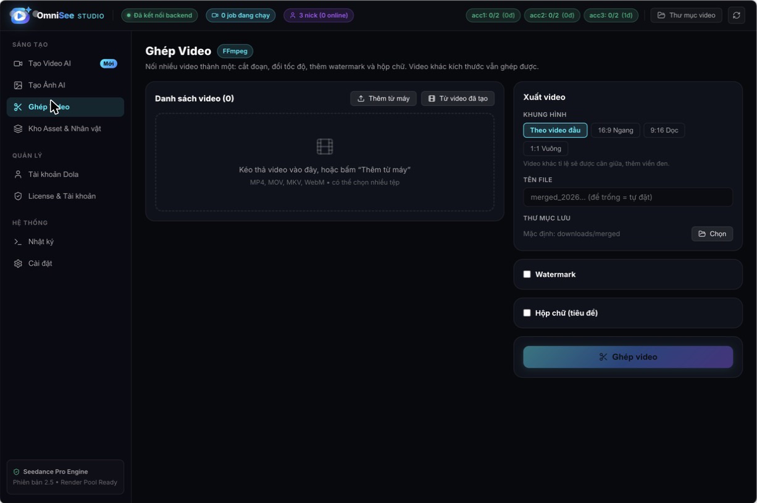
Task: Open Cài đặt settings page
Action: pos(65,263)
